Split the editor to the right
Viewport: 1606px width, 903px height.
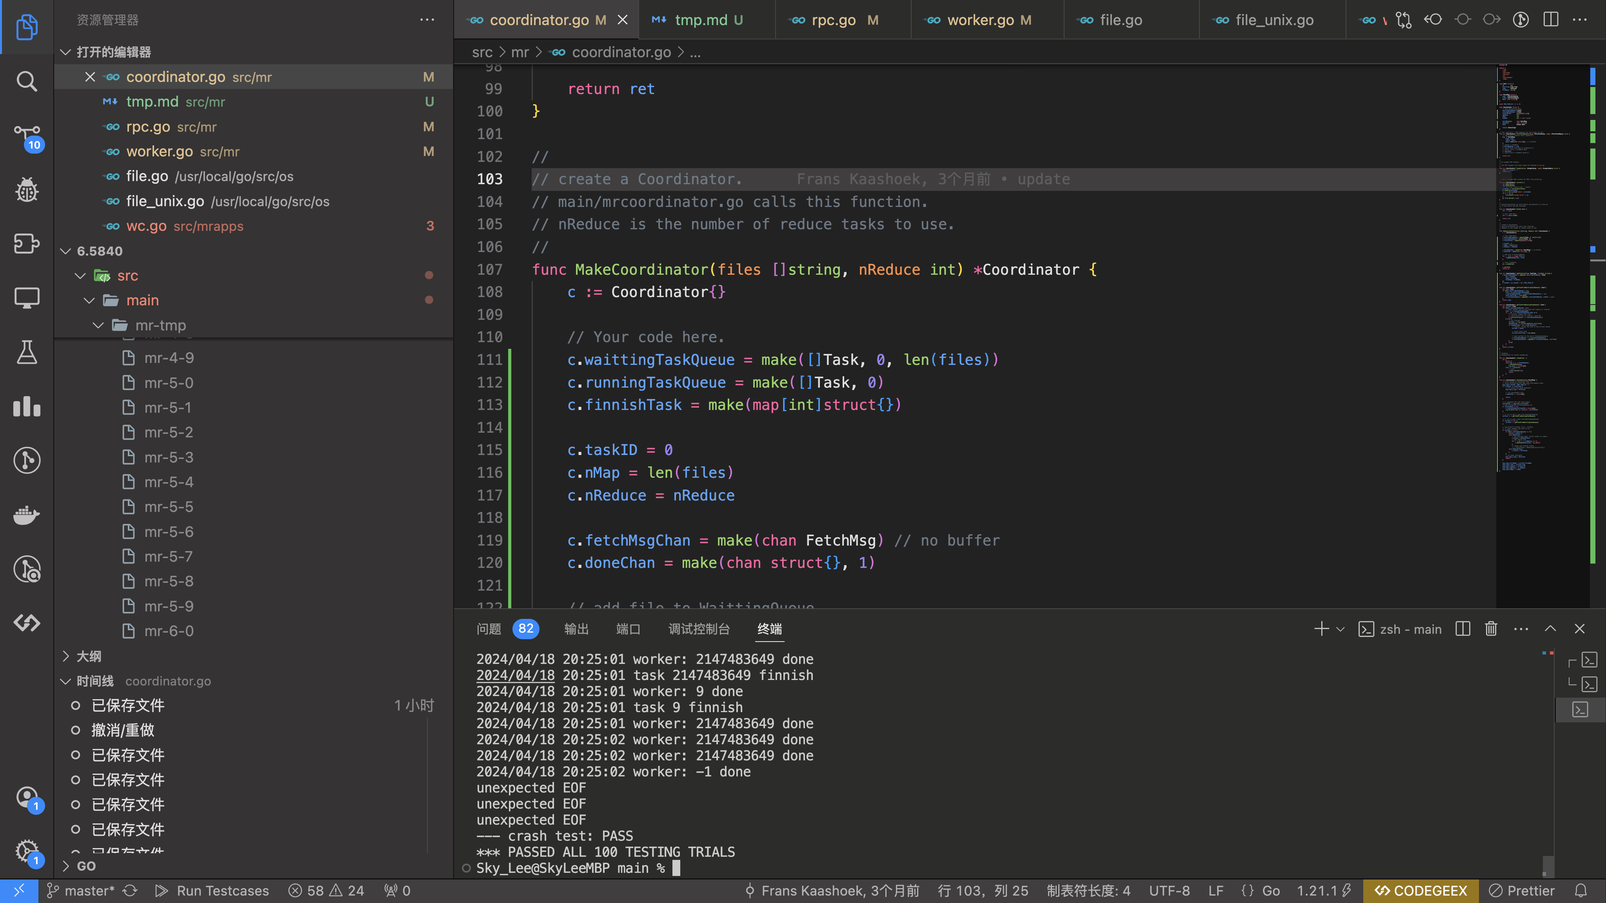coord(1550,20)
